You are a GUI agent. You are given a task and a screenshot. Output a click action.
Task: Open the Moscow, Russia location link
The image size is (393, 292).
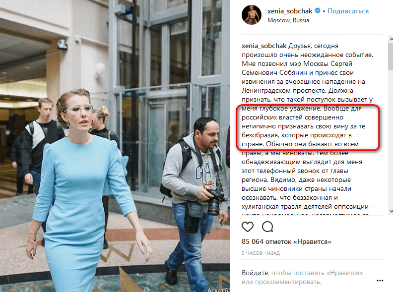pos(288,20)
